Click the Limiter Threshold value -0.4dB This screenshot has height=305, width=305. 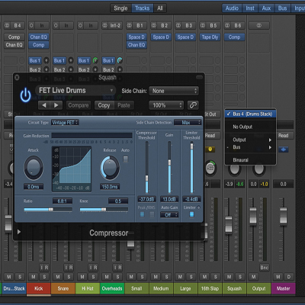click(192, 199)
